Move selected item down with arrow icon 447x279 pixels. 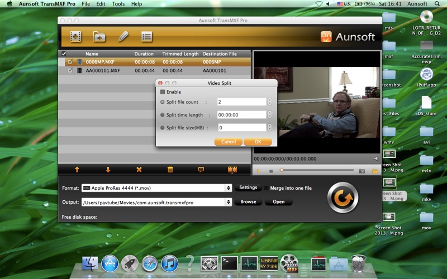[108, 170]
